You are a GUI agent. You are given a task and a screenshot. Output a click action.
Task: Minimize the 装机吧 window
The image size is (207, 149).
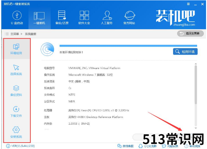coord(195,4)
